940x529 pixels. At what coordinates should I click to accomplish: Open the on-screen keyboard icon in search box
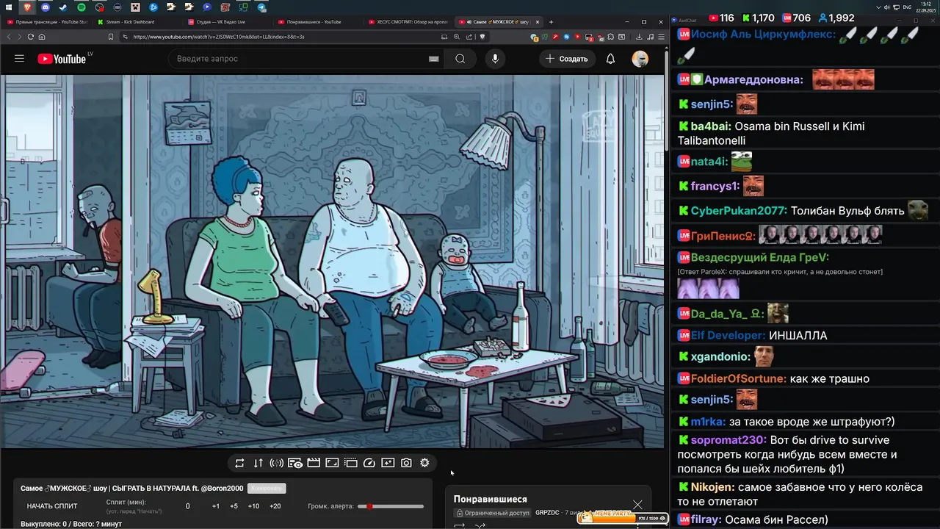[434, 59]
